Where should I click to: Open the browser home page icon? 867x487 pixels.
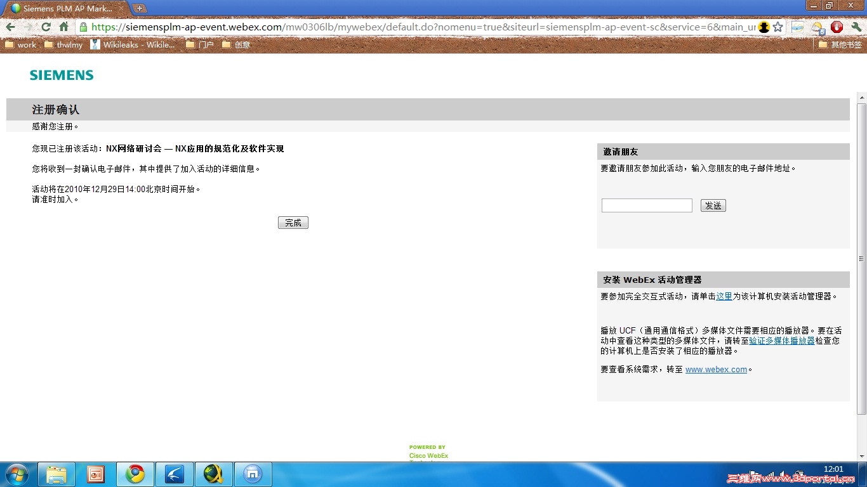click(x=63, y=27)
